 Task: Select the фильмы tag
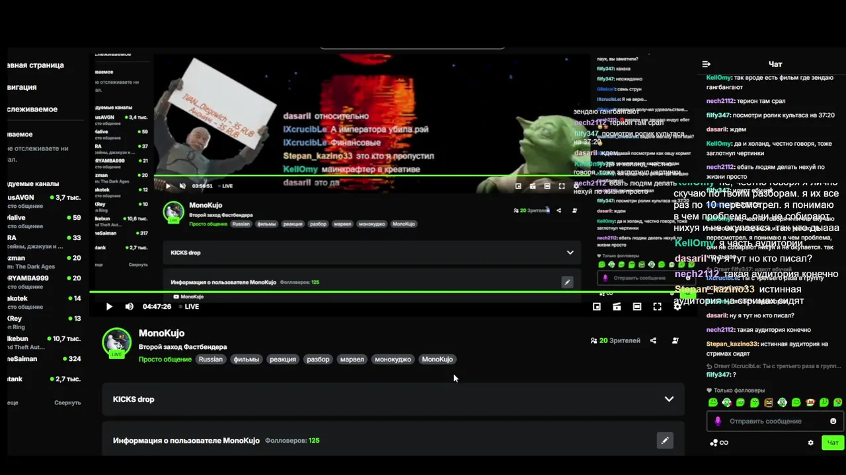pyautogui.click(x=246, y=360)
